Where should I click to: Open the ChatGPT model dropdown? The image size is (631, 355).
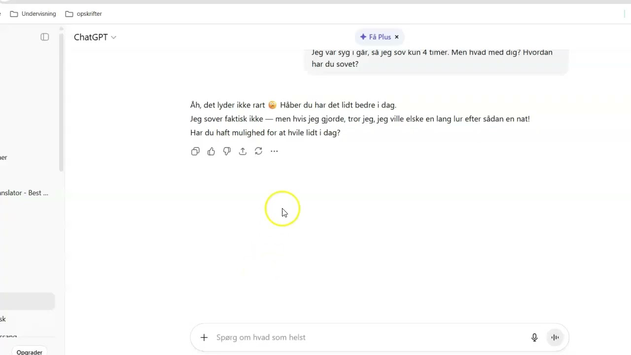(x=95, y=37)
